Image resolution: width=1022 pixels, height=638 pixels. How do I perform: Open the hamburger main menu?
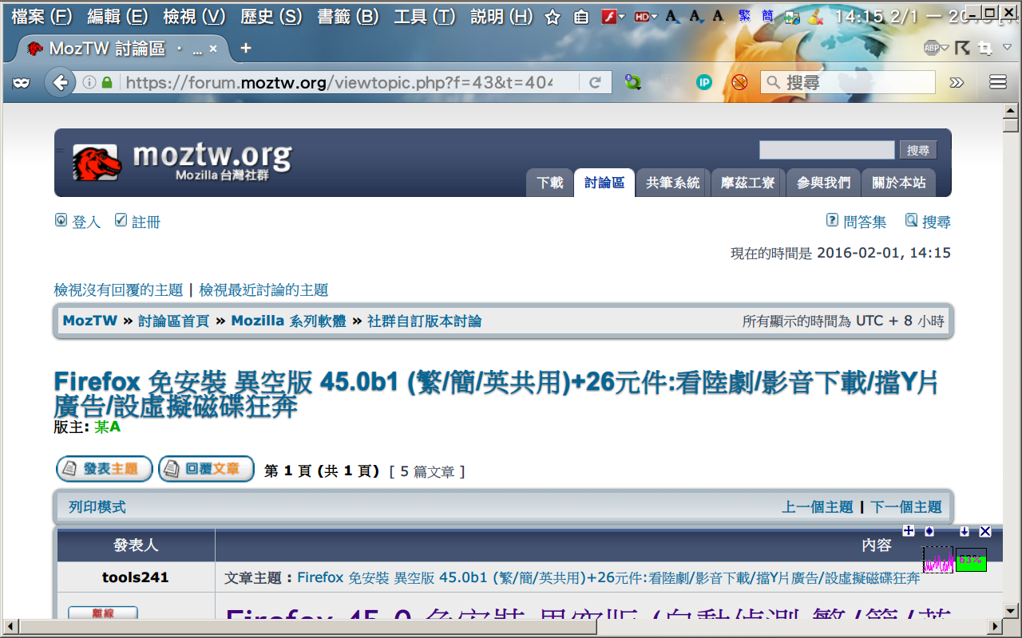(997, 82)
